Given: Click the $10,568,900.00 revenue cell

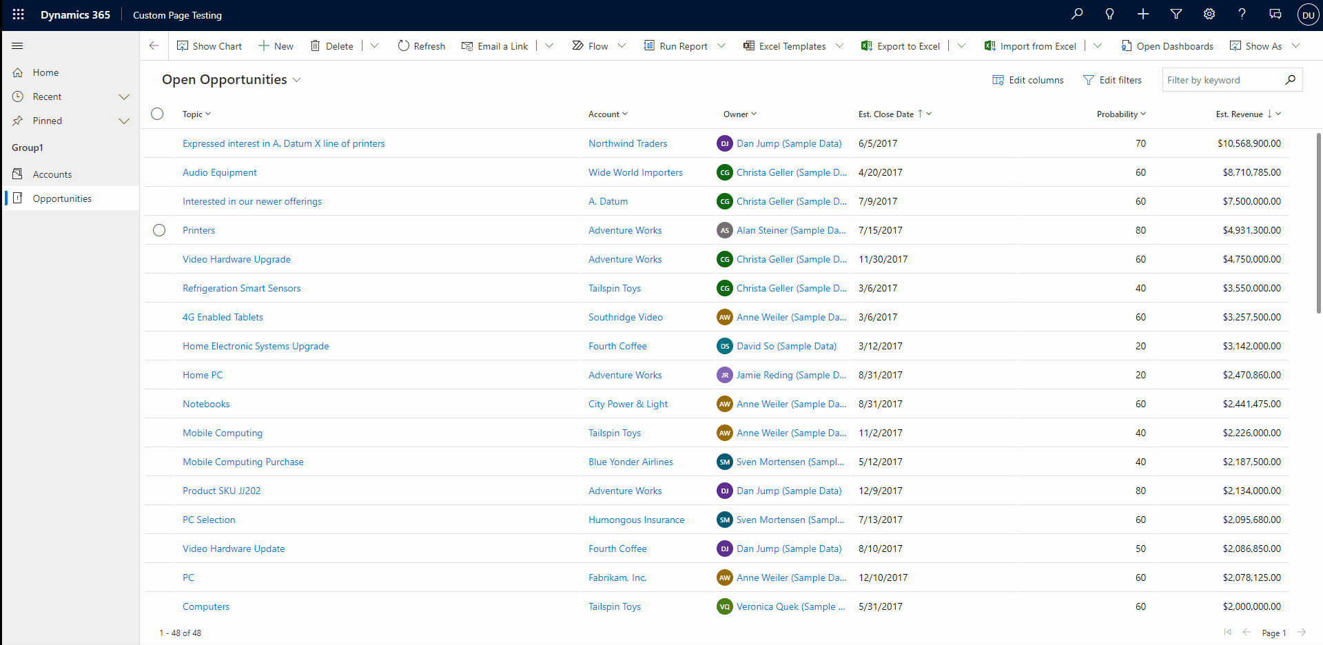Looking at the screenshot, I should (1249, 143).
